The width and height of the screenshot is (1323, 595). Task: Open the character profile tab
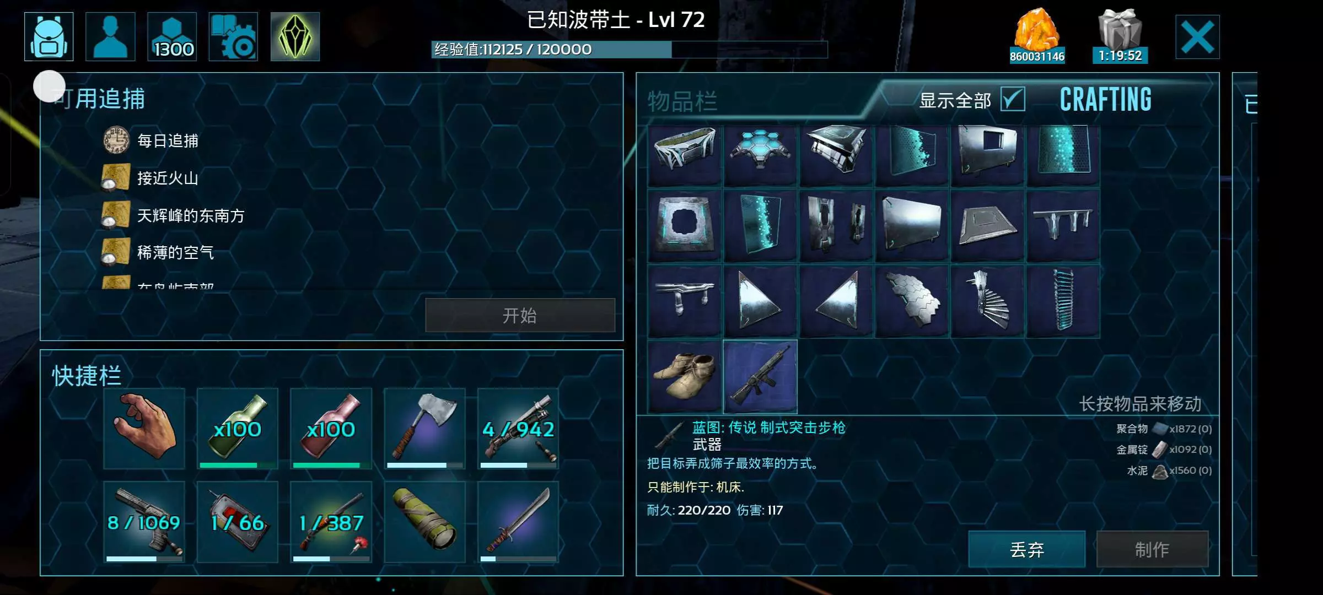(x=110, y=36)
